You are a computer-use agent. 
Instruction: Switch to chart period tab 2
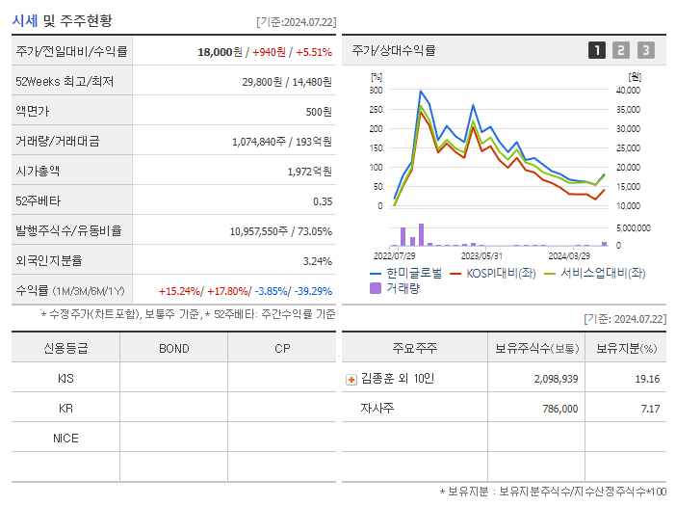(x=621, y=50)
